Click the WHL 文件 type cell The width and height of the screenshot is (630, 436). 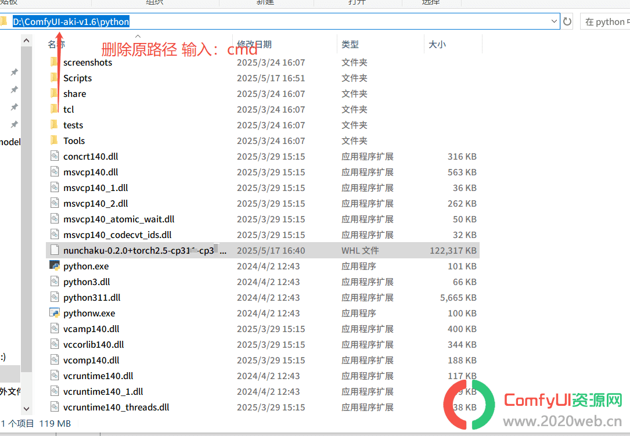[x=360, y=250]
